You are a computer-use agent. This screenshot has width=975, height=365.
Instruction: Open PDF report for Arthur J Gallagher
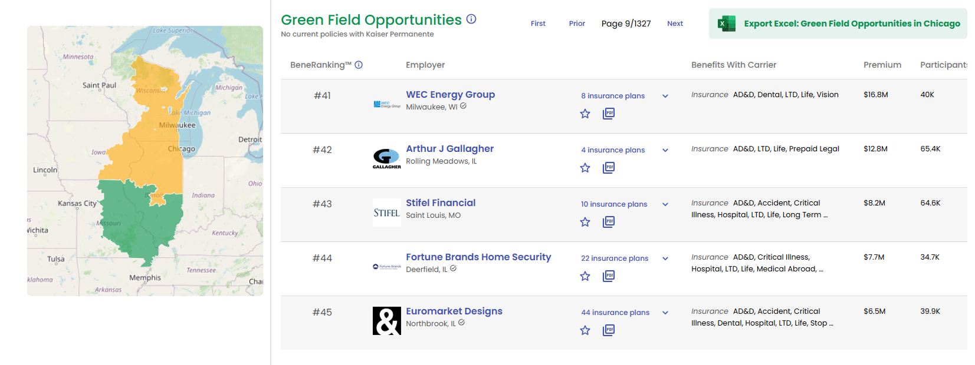(609, 168)
